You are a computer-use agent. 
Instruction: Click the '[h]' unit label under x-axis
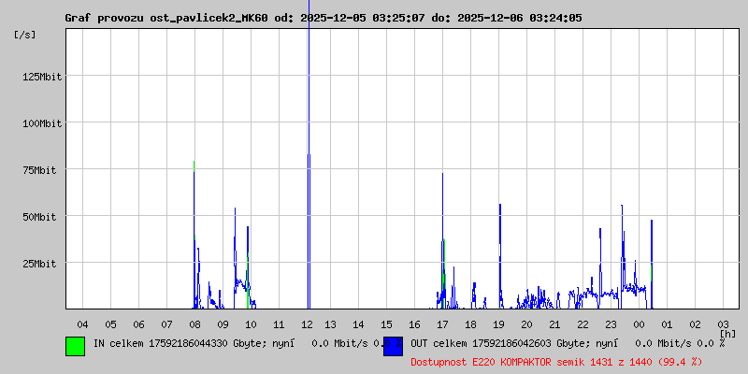click(727, 333)
